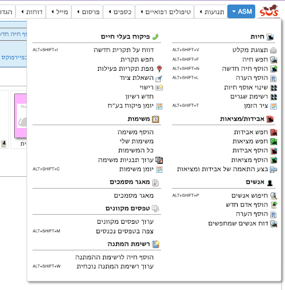Click the add new animal icon
This screenshot has height=290, width=285.
(x=274, y=69)
